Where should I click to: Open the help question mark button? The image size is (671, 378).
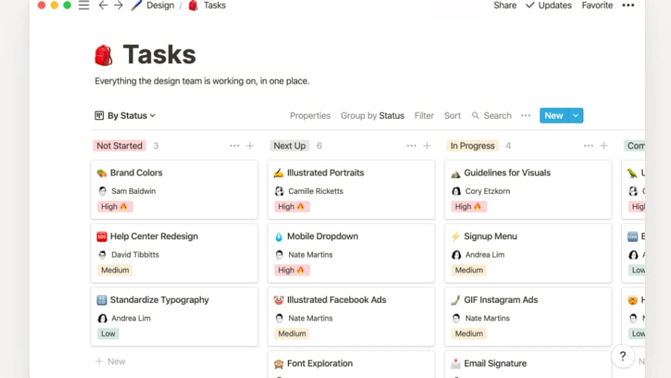click(623, 357)
